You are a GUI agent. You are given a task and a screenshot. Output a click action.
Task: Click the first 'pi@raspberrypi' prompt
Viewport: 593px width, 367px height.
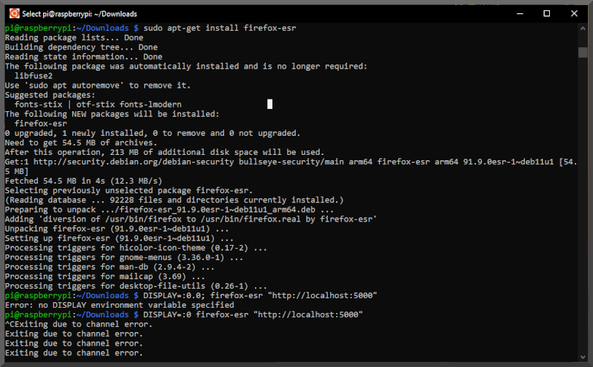35,28
